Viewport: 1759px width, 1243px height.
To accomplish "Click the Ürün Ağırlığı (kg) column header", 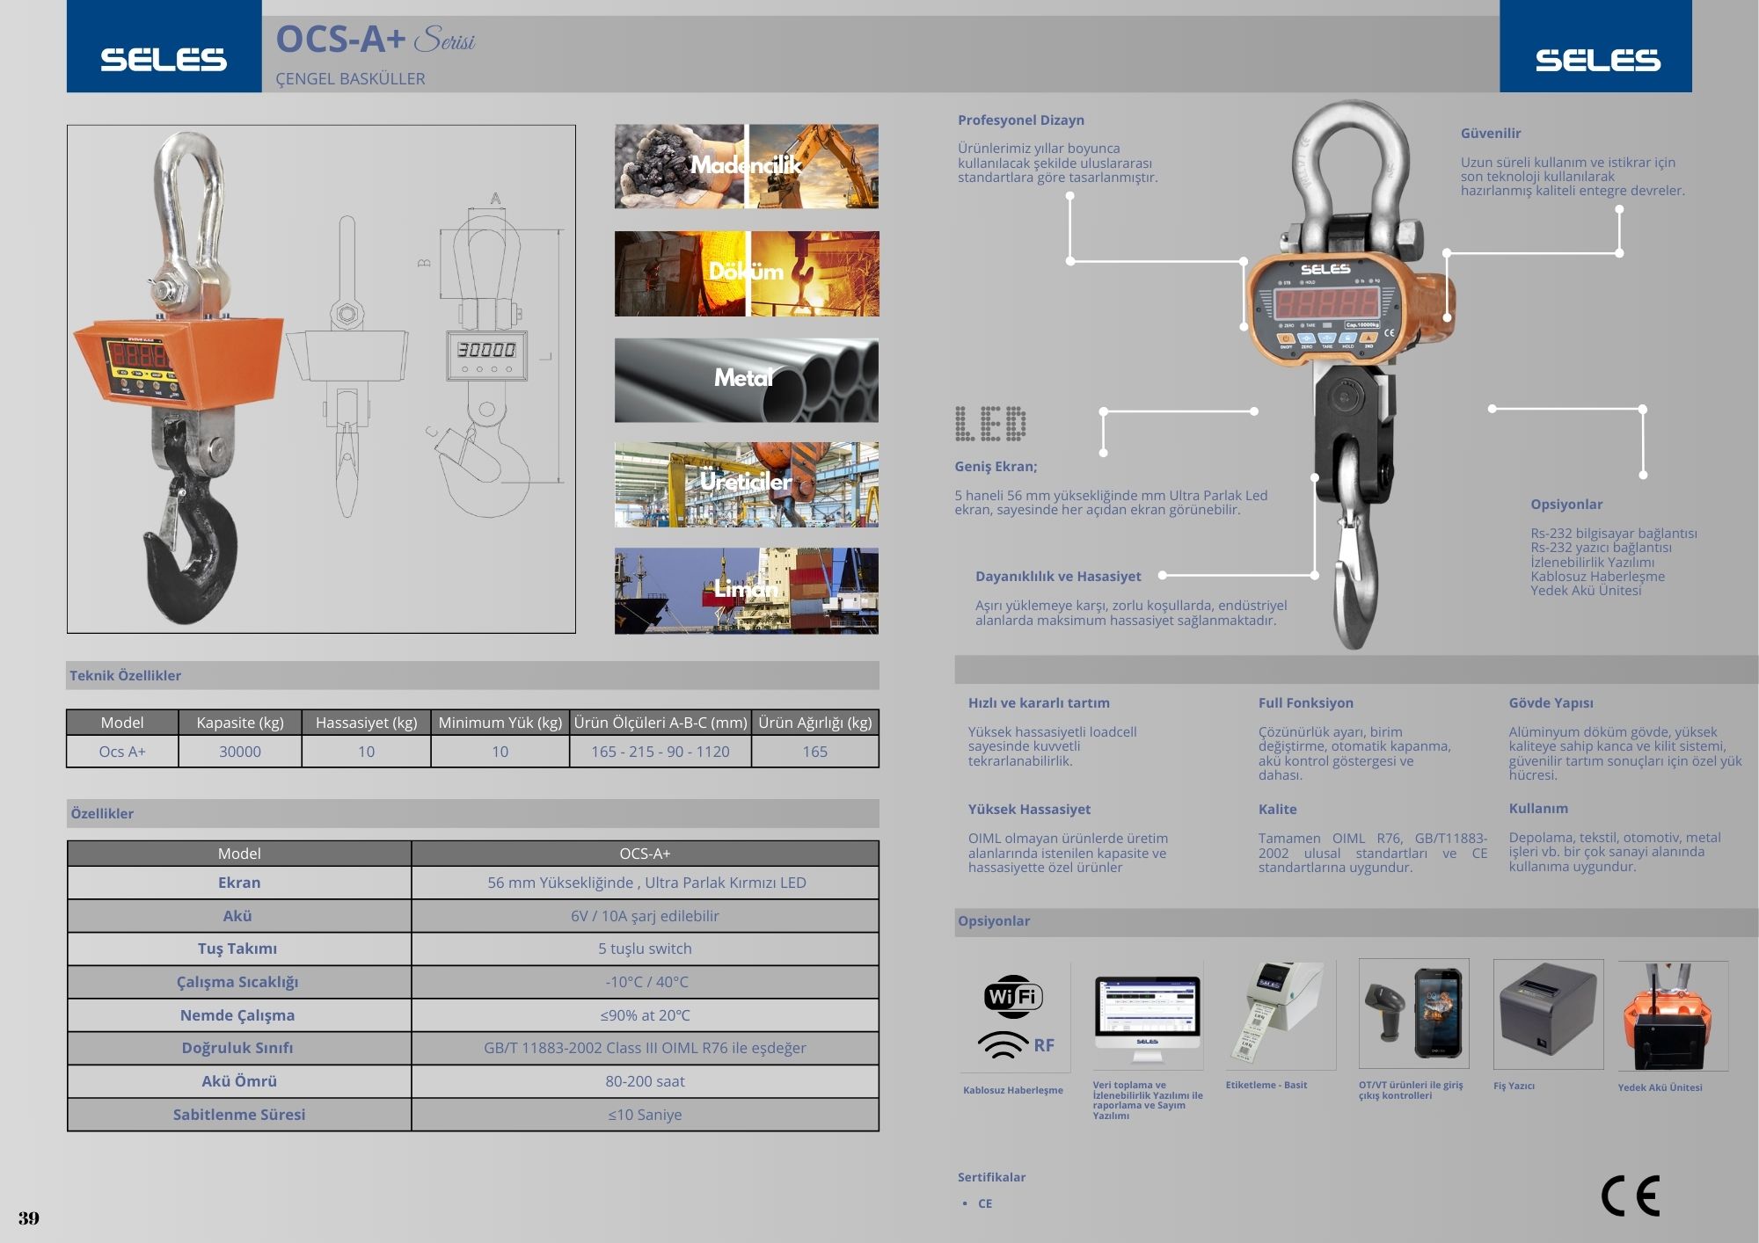I will coord(815,723).
